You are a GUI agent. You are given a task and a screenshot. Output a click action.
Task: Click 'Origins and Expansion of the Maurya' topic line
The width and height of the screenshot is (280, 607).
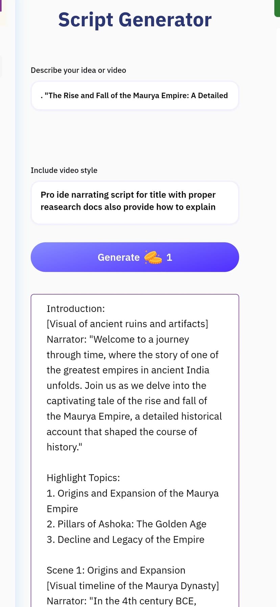[133, 493]
